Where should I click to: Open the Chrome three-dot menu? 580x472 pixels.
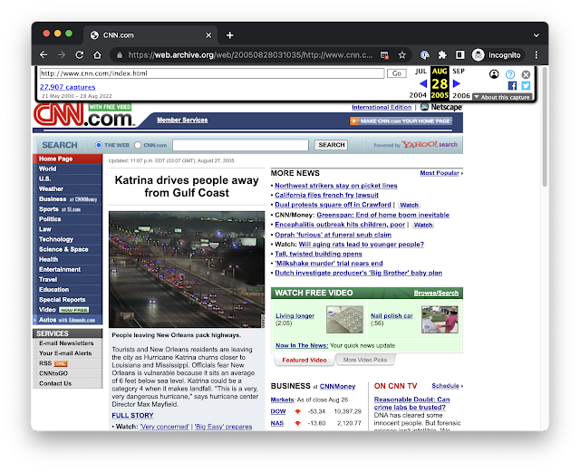pos(536,55)
